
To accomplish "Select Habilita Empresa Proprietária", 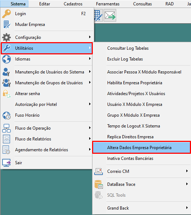I will click(135, 83).
